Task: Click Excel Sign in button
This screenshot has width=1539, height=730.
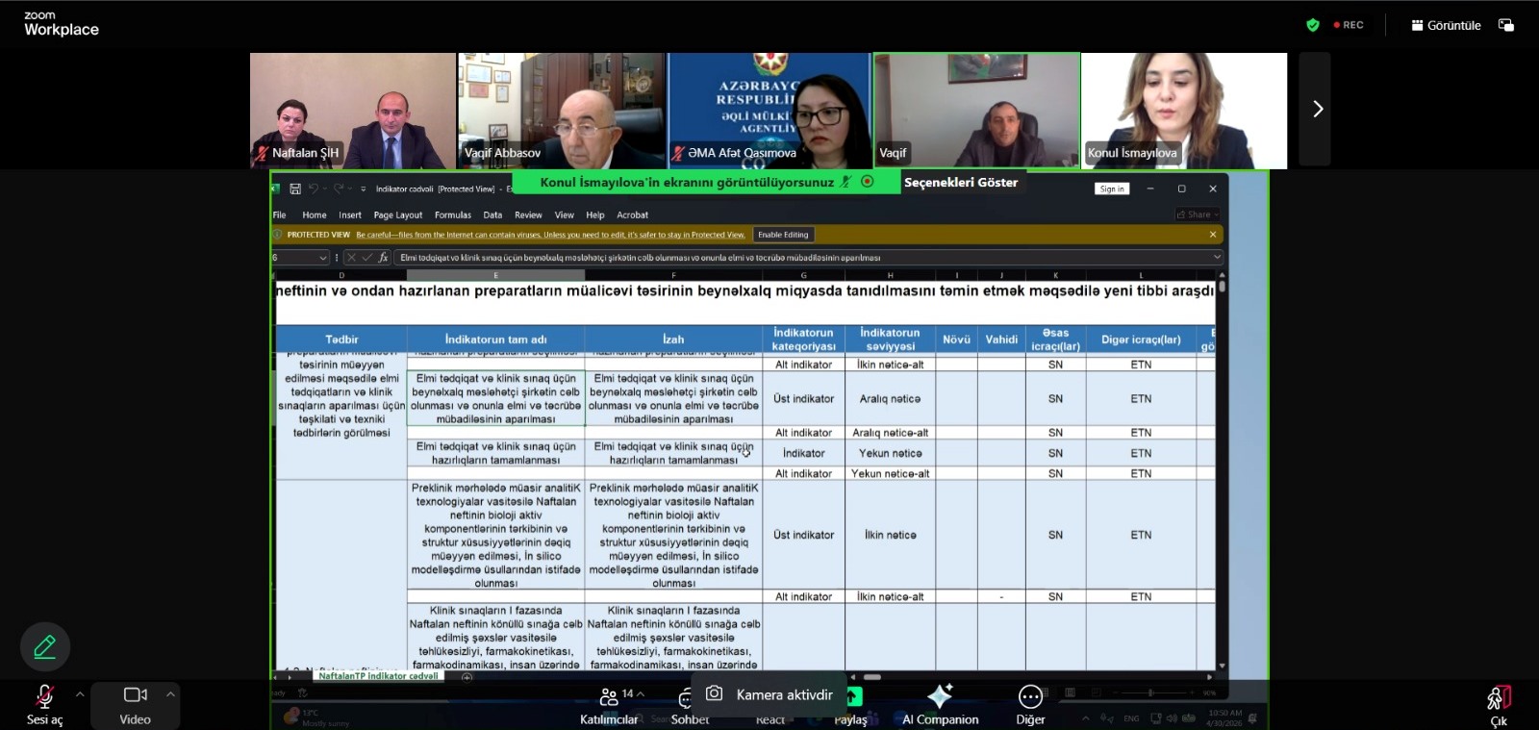Action: (1112, 189)
